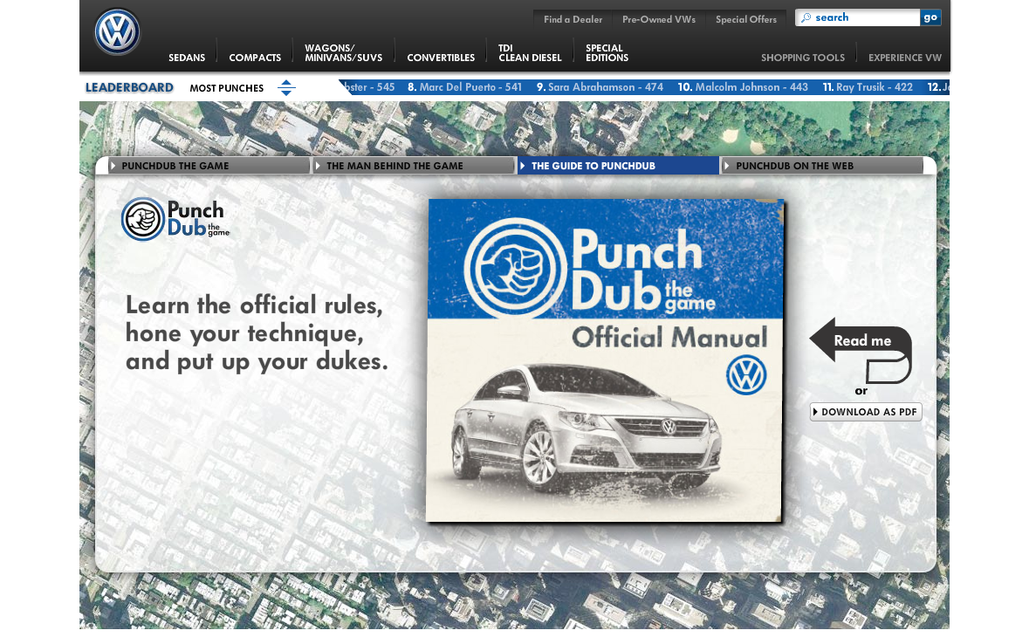Image resolution: width=1036 pixels, height=644 pixels.
Task: Open the TDI Clean Diesel menu
Action: click(x=530, y=53)
